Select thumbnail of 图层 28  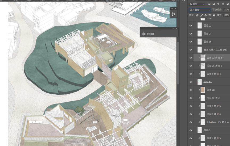(x=203, y=90)
